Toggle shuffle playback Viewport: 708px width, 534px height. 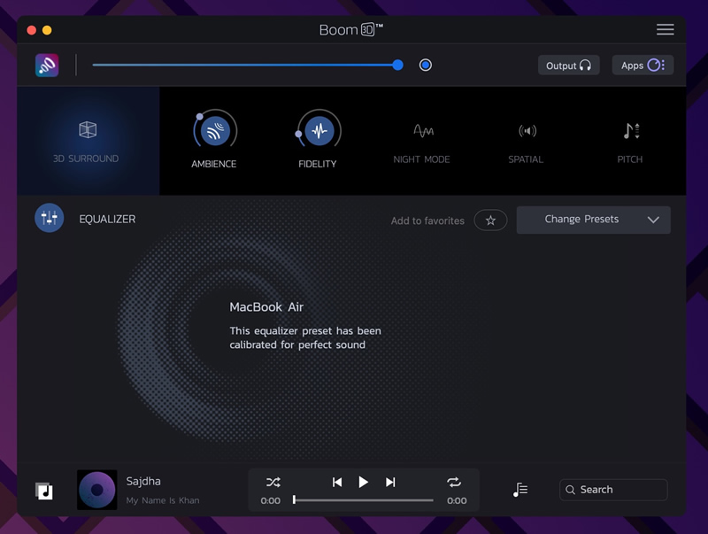point(273,482)
